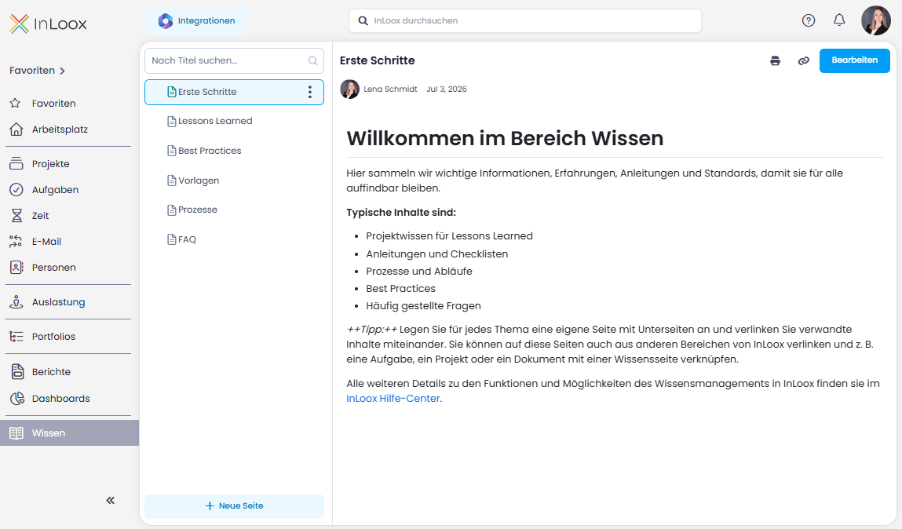902x529 pixels.
Task: Click the Bearbeiten button
Action: (854, 60)
